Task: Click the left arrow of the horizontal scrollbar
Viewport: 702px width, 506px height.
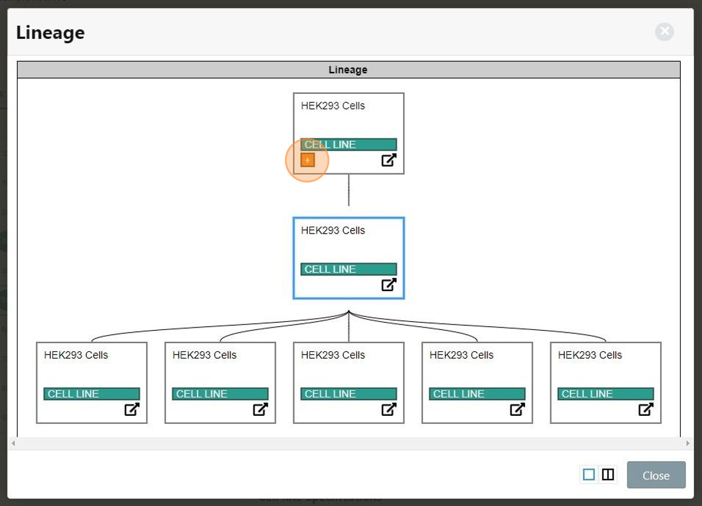Action: [x=13, y=443]
